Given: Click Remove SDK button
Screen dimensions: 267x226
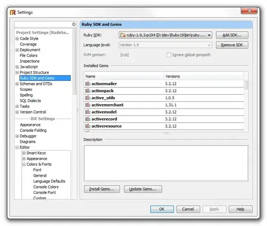Looking at the screenshot, I should pyautogui.click(x=232, y=45).
